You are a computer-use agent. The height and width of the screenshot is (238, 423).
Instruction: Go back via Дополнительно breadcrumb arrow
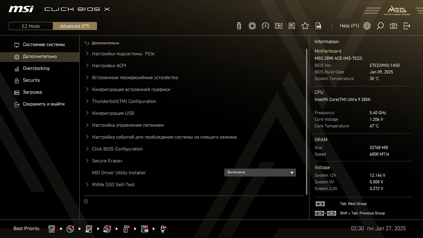tap(87, 43)
